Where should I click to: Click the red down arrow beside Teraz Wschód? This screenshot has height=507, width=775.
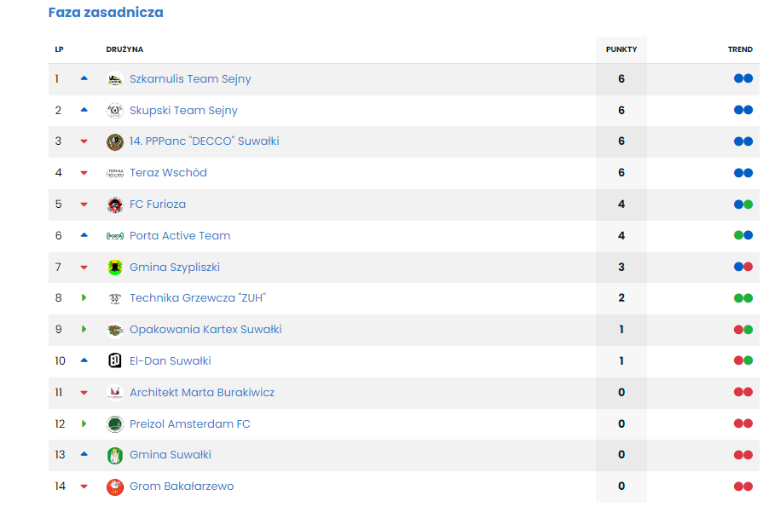[84, 173]
